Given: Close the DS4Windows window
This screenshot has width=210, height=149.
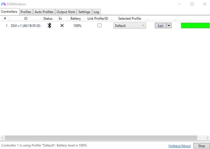Looking at the screenshot, I should (204, 4).
